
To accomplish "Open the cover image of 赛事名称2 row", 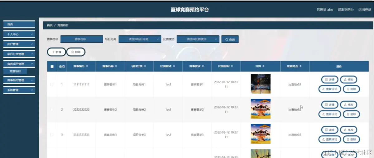I will [260, 109].
